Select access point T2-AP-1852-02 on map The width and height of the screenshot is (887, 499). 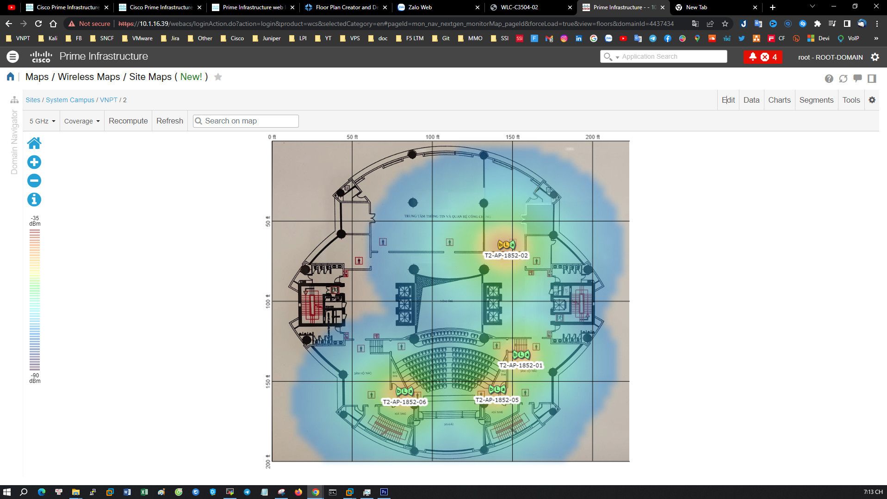point(506,245)
